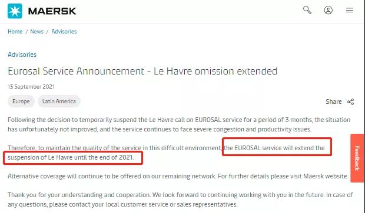Screen dimensions: 365x213
Task: Open the hamburger menu icon
Action: 350,10
